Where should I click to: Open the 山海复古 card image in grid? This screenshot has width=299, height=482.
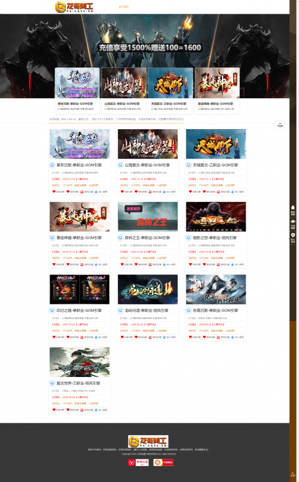[x=148, y=144]
